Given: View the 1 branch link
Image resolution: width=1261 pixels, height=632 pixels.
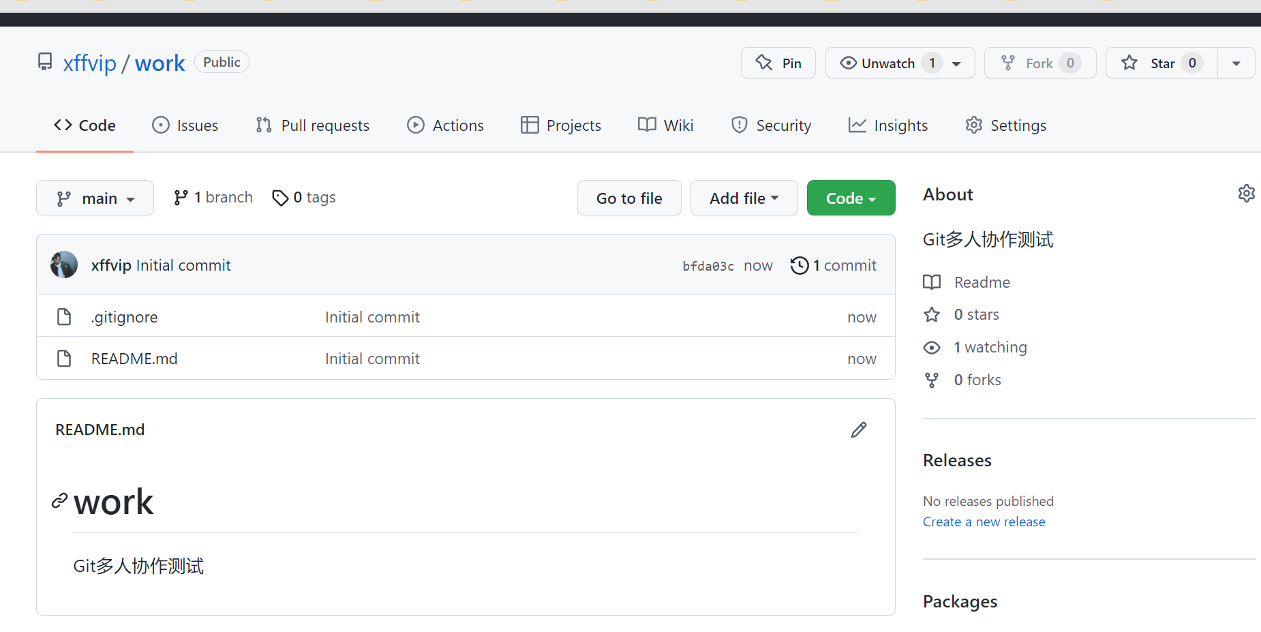Looking at the screenshot, I should point(213,198).
